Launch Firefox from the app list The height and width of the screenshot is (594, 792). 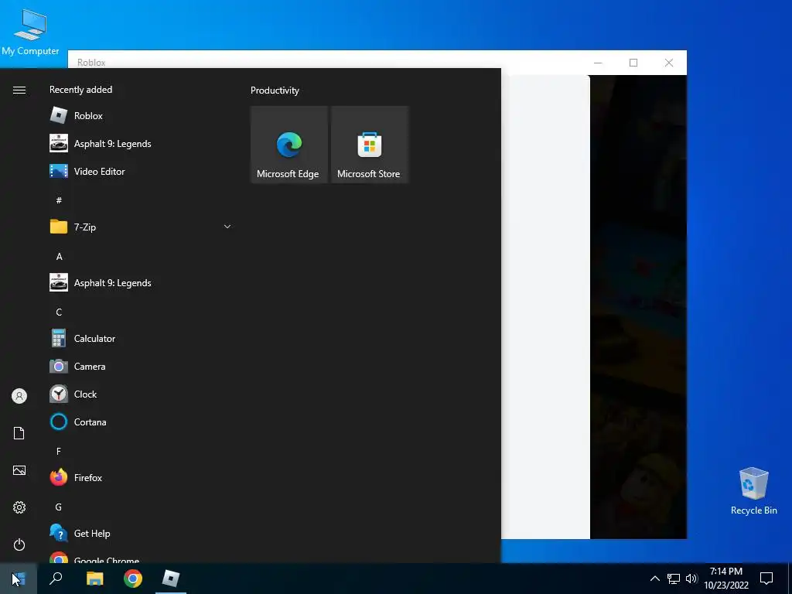tap(141, 477)
